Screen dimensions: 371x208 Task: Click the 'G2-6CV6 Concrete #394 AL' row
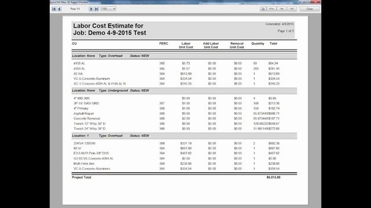pos(93,158)
